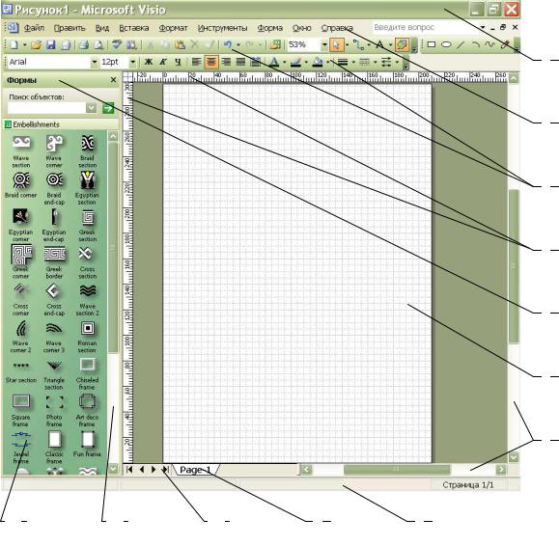Toggle the highlighted center alignment button

point(211,62)
